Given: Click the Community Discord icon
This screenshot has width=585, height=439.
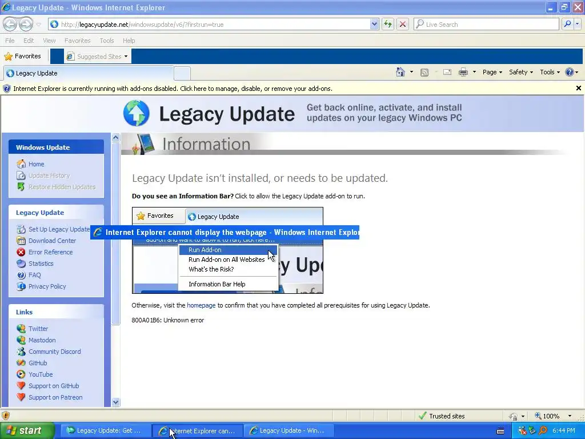Looking at the screenshot, I should (x=21, y=352).
